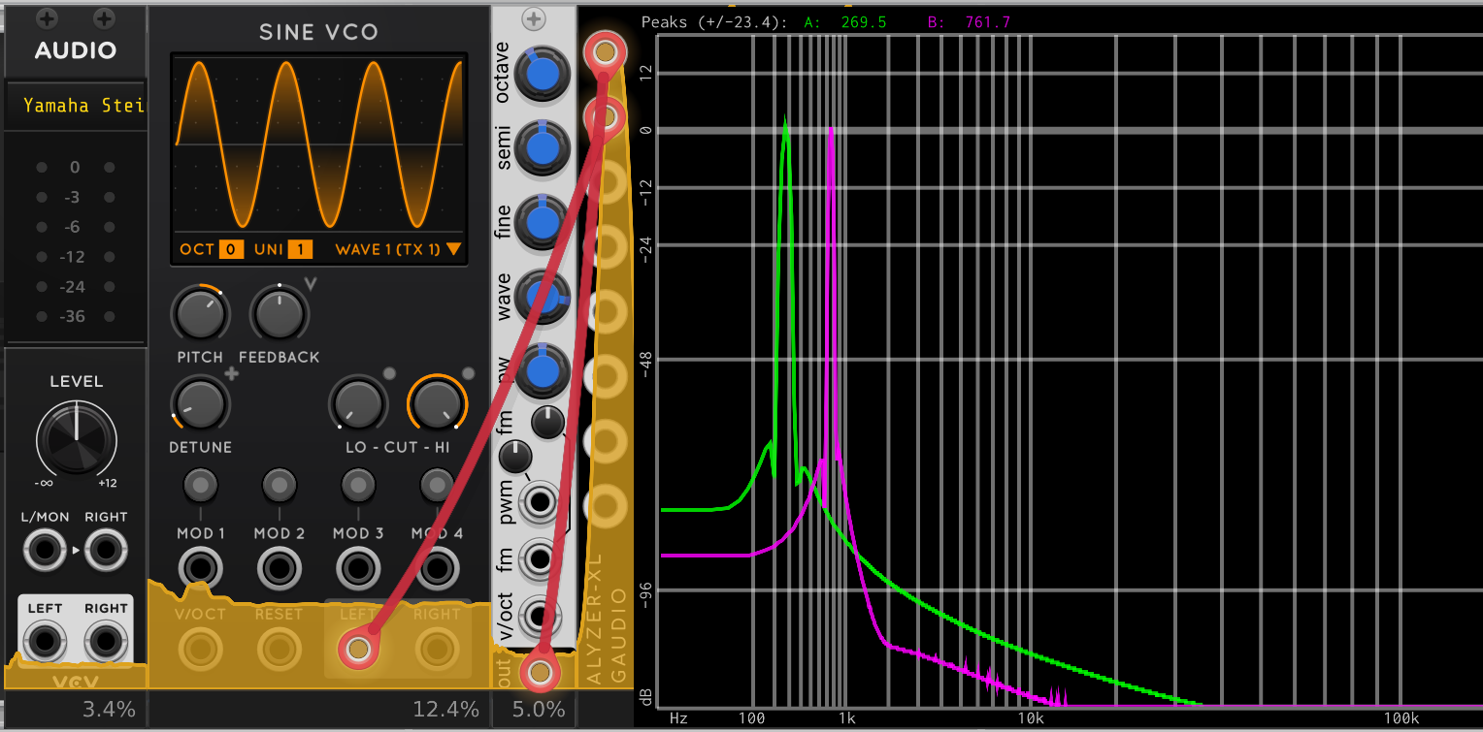Click the OCT 0 value box
1483x732 pixels.
pyautogui.click(x=231, y=249)
